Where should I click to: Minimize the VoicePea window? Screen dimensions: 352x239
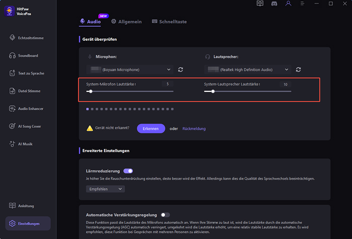pos(316,4)
